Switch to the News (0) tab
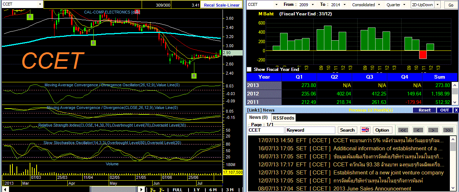Image resolution: width=459 pixels, height=192 pixels. pos(258,117)
